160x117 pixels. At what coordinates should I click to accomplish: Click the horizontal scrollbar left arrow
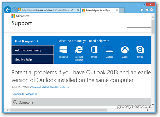pyautogui.click(x=8, y=110)
